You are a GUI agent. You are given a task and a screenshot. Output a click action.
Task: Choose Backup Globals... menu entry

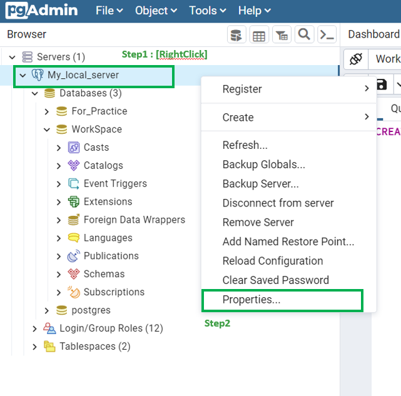[289, 165]
